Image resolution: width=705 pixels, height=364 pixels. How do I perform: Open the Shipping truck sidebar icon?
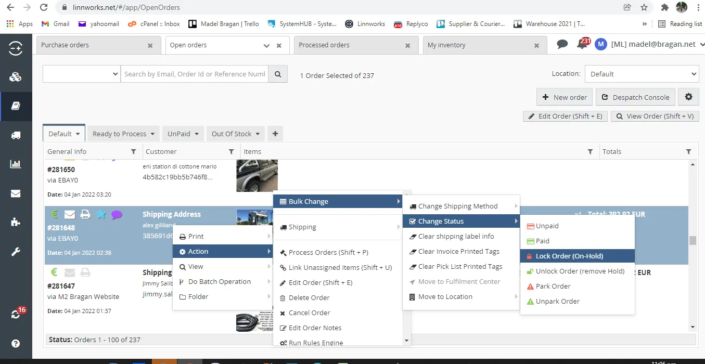click(x=16, y=135)
